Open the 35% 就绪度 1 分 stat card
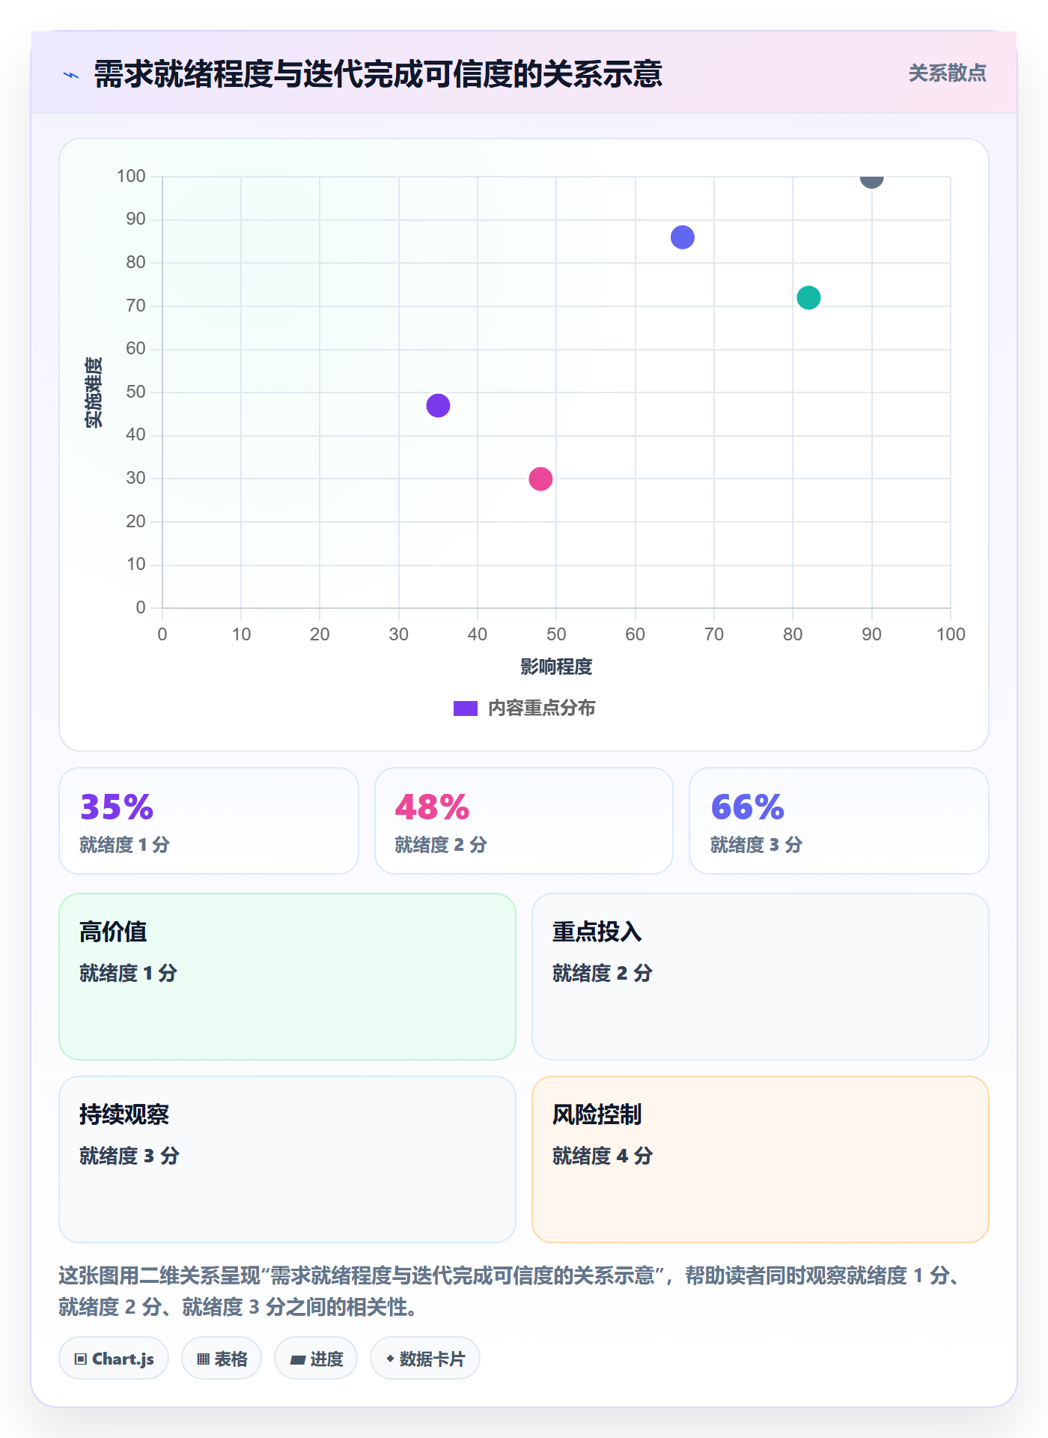1048x1438 pixels. click(x=209, y=821)
